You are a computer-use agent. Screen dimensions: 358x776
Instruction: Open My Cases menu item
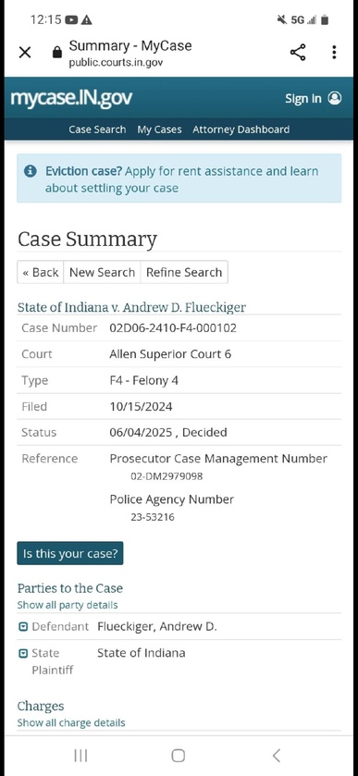tap(159, 129)
